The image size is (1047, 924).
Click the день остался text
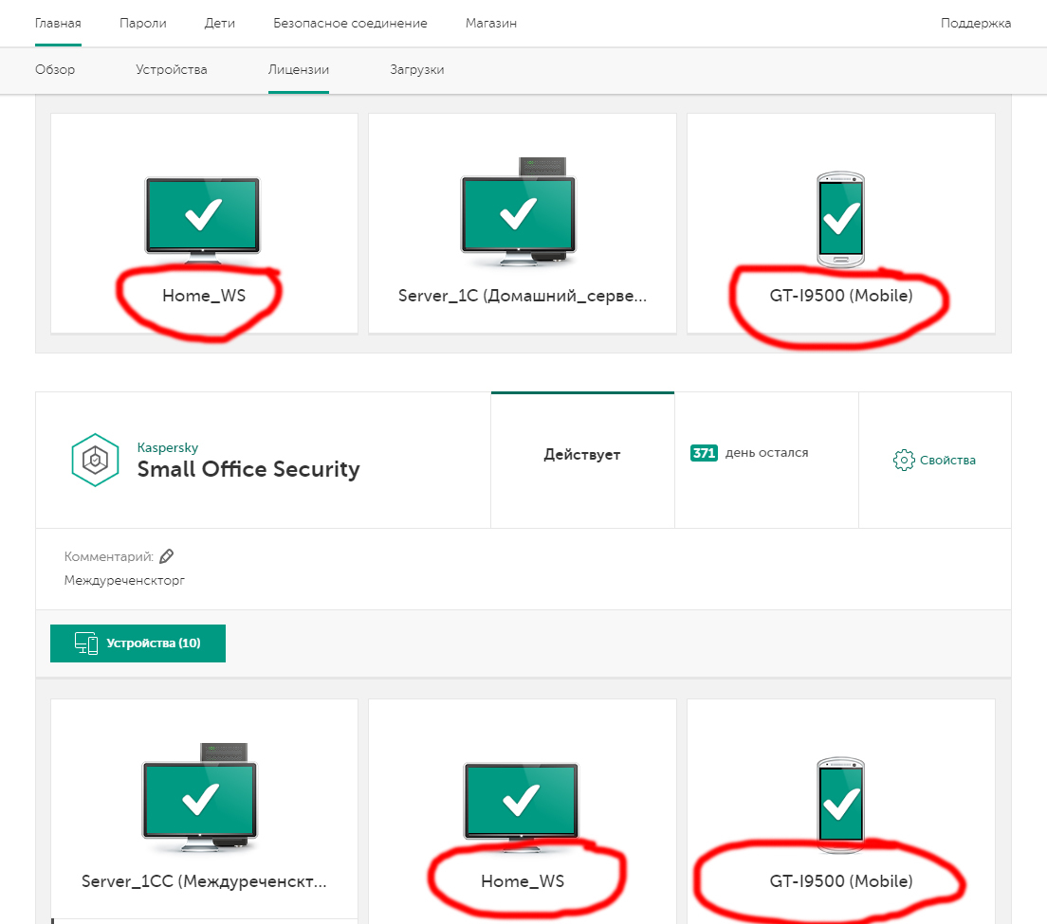766,453
